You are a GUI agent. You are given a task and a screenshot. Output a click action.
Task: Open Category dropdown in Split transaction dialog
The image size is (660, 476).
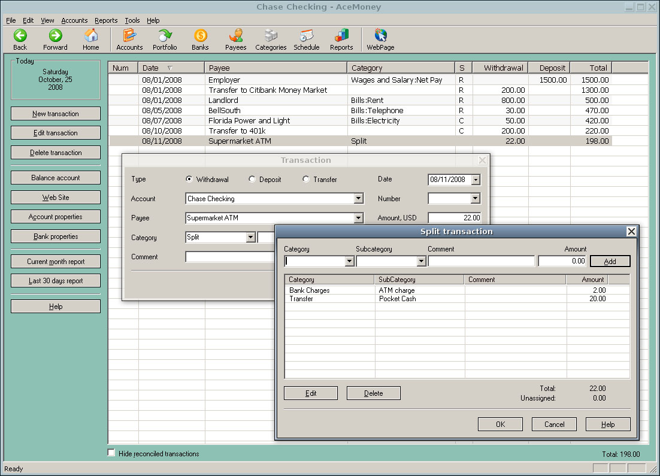pos(349,261)
